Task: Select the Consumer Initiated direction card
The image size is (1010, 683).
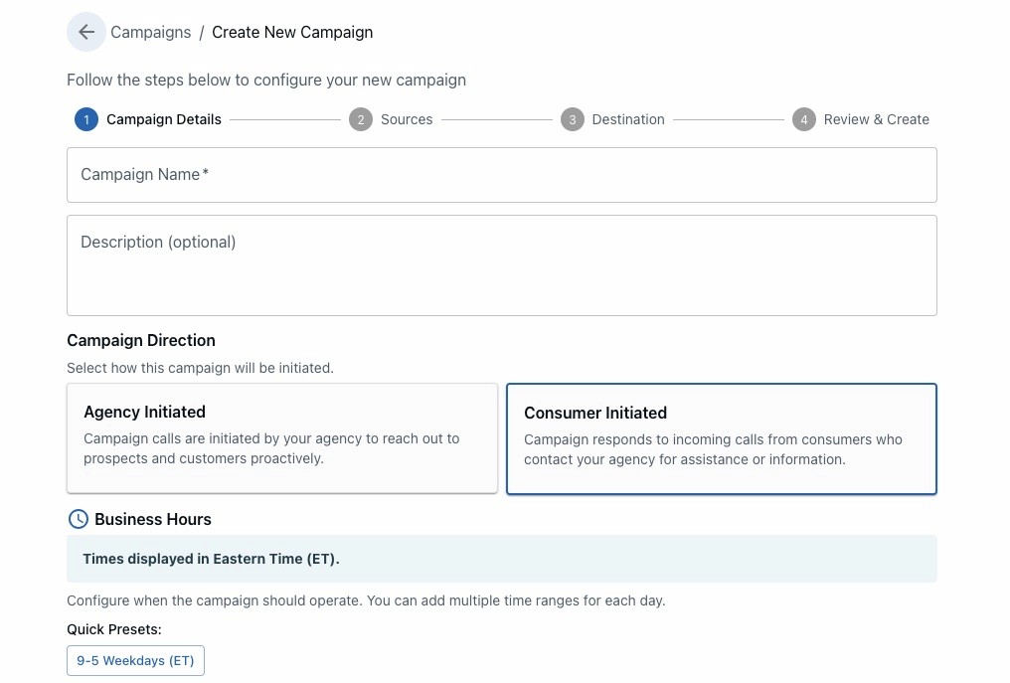Action: pyautogui.click(x=721, y=438)
